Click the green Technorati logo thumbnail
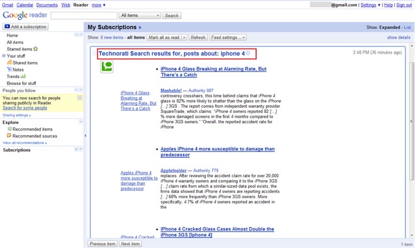Screen dimensions: 415x248 (107, 67)
